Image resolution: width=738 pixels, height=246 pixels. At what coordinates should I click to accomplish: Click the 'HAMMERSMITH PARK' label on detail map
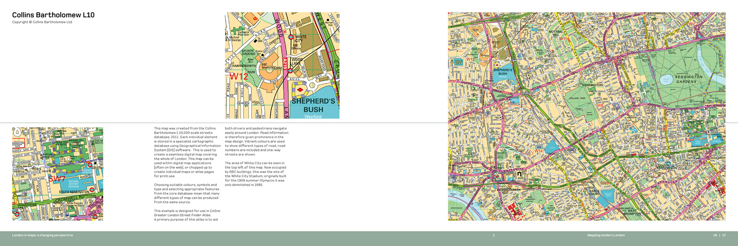tap(244, 69)
